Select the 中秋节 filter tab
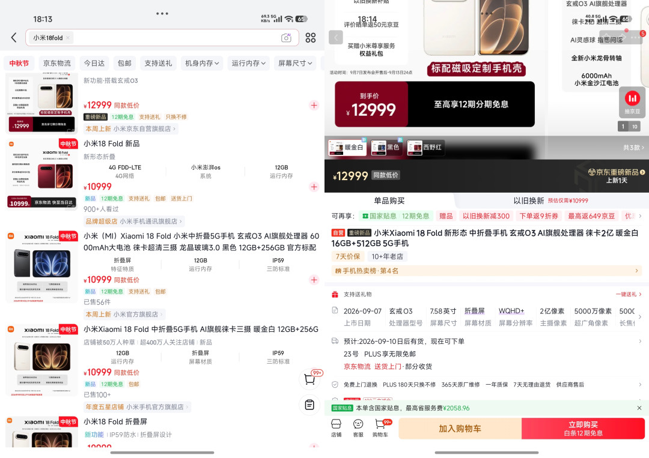 point(19,63)
